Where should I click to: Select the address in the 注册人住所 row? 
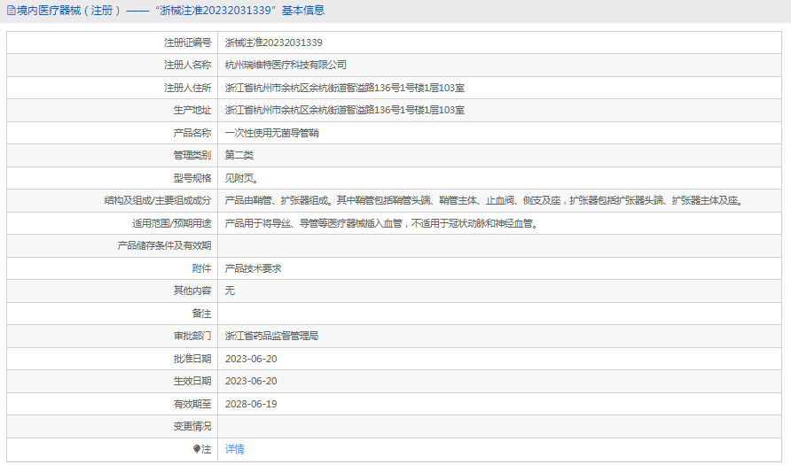point(345,89)
